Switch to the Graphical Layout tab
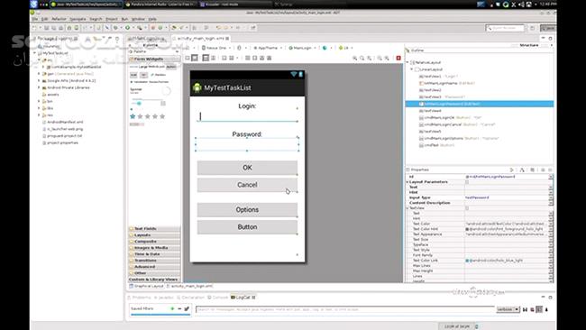Viewport: 586px width, 330px height. (x=146, y=286)
